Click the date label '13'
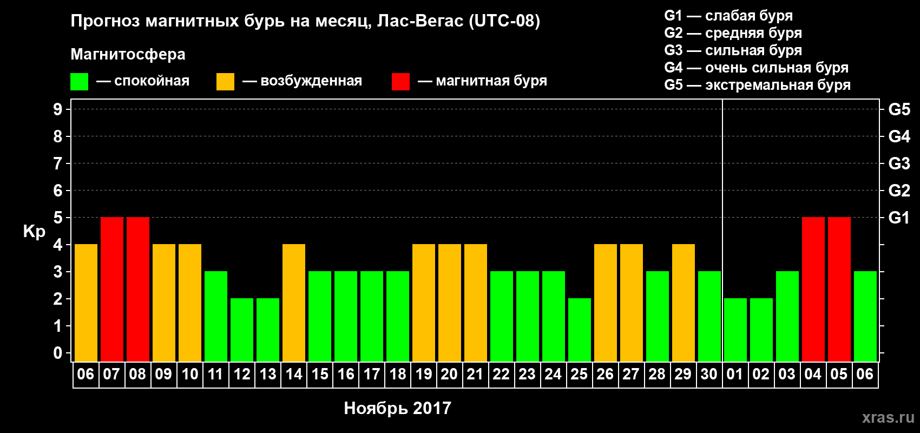920x433 pixels. pos(268,375)
